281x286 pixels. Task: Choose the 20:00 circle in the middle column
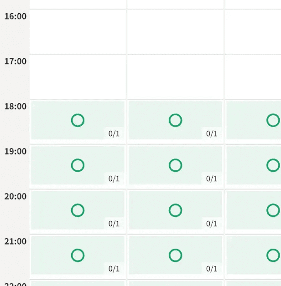point(175,210)
